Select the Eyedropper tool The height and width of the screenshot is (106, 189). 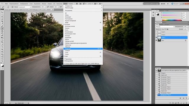click(2, 24)
